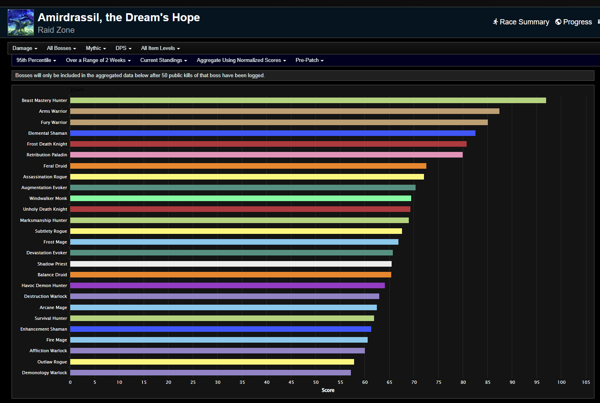Open the DPS role dropdown
The image size is (600, 403).
(x=123, y=48)
